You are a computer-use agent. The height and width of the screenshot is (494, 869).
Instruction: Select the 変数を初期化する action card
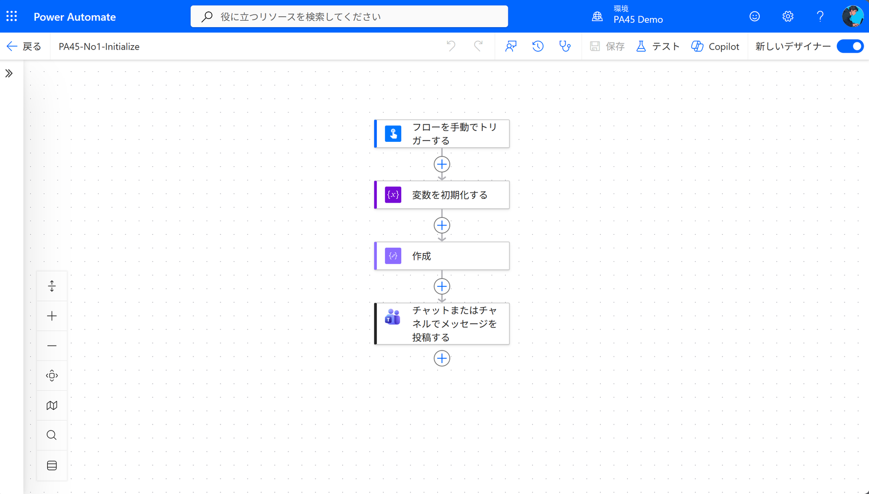click(x=442, y=195)
